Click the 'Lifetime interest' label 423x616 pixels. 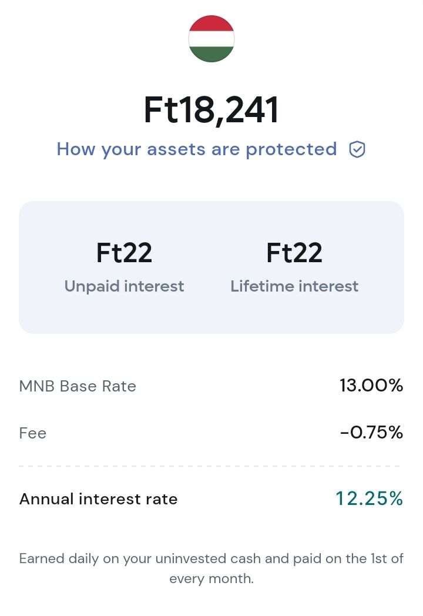click(x=294, y=286)
